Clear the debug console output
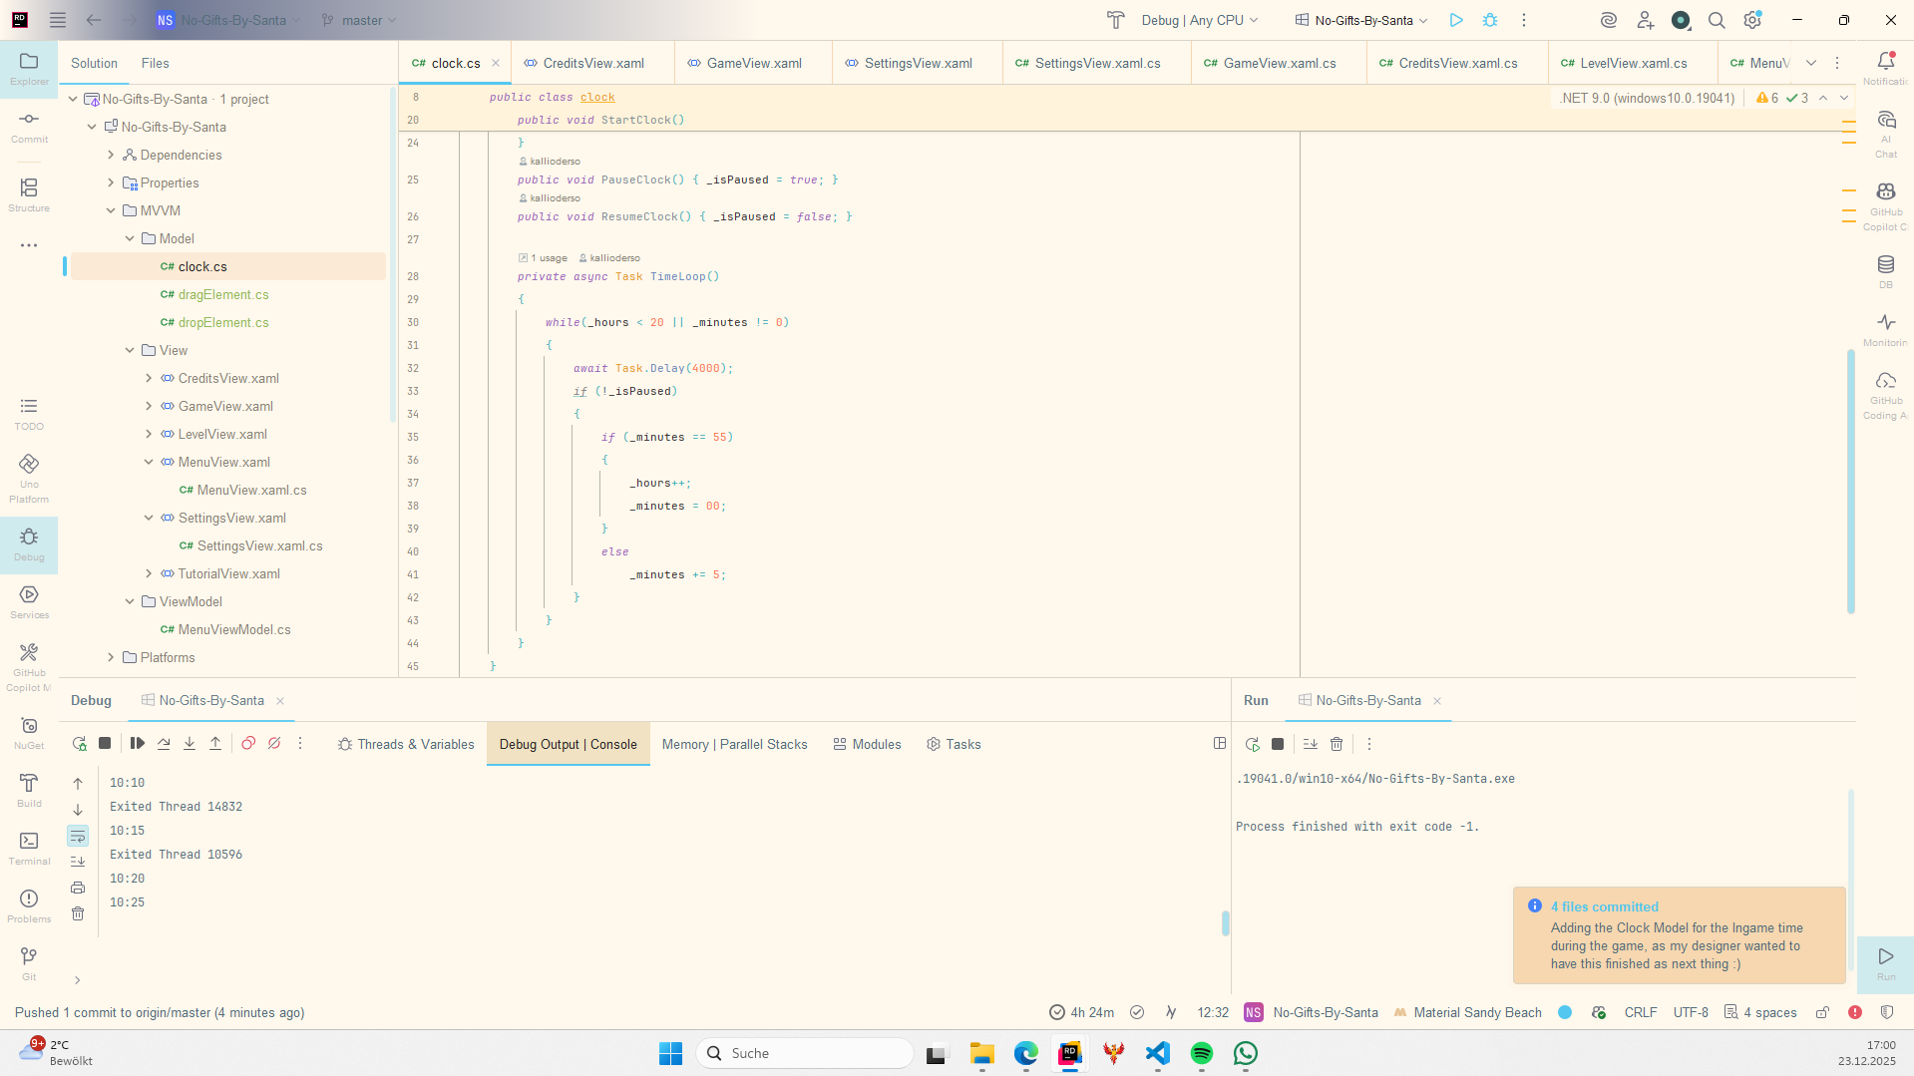 coord(78,913)
